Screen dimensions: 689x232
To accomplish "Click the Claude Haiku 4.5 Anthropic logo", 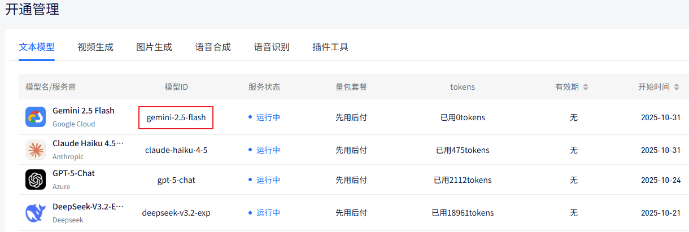I will click(x=36, y=150).
